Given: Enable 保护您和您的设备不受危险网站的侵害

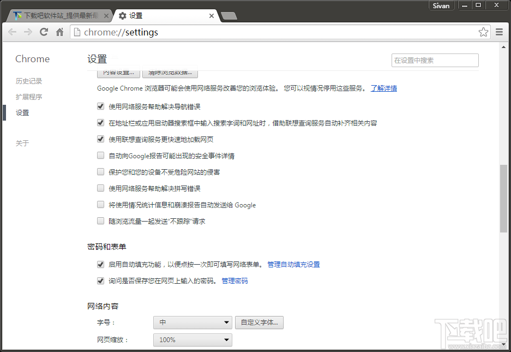Looking at the screenshot, I should pyautogui.click(x=100, y=171).
